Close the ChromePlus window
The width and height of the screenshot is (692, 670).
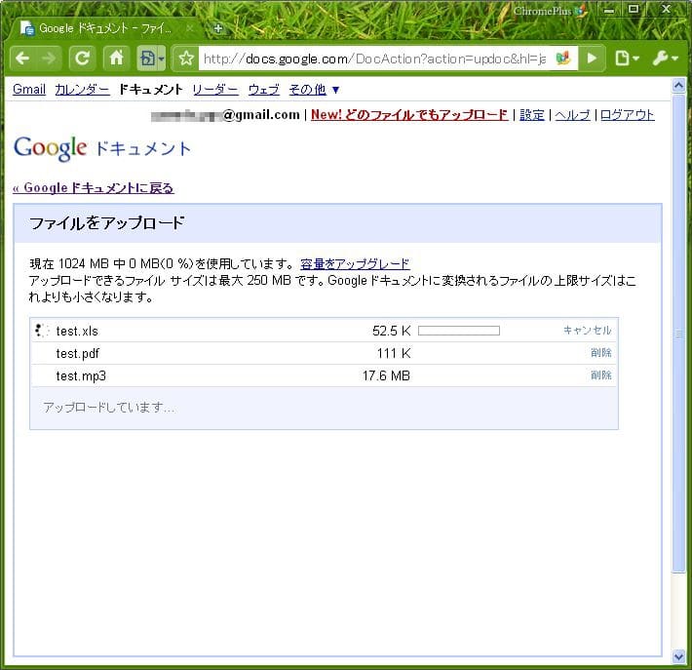pos(667,10)
